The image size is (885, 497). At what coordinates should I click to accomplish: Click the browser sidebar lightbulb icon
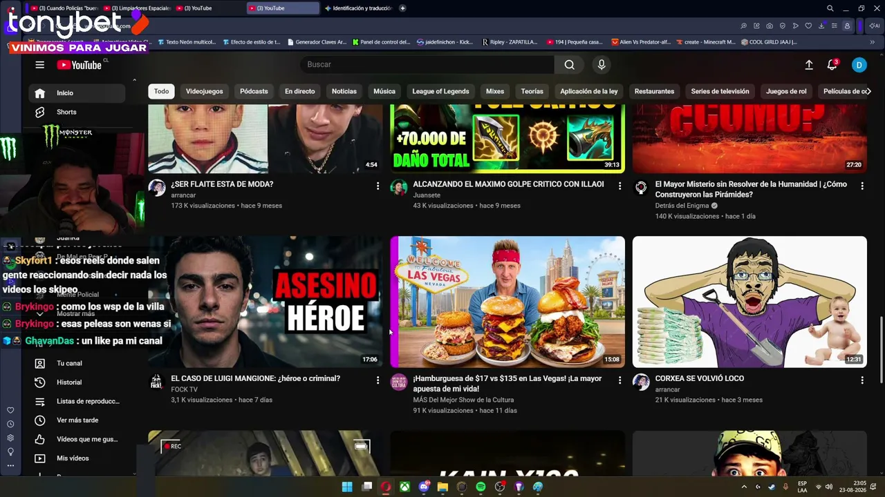tap(10, 452)
